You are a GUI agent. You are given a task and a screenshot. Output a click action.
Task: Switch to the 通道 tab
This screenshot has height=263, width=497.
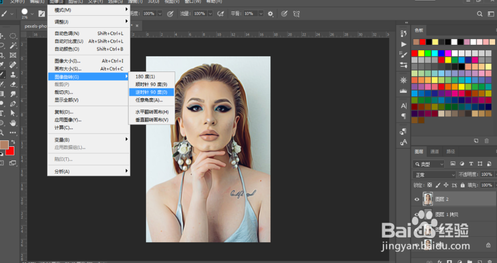tap(434, 151)
